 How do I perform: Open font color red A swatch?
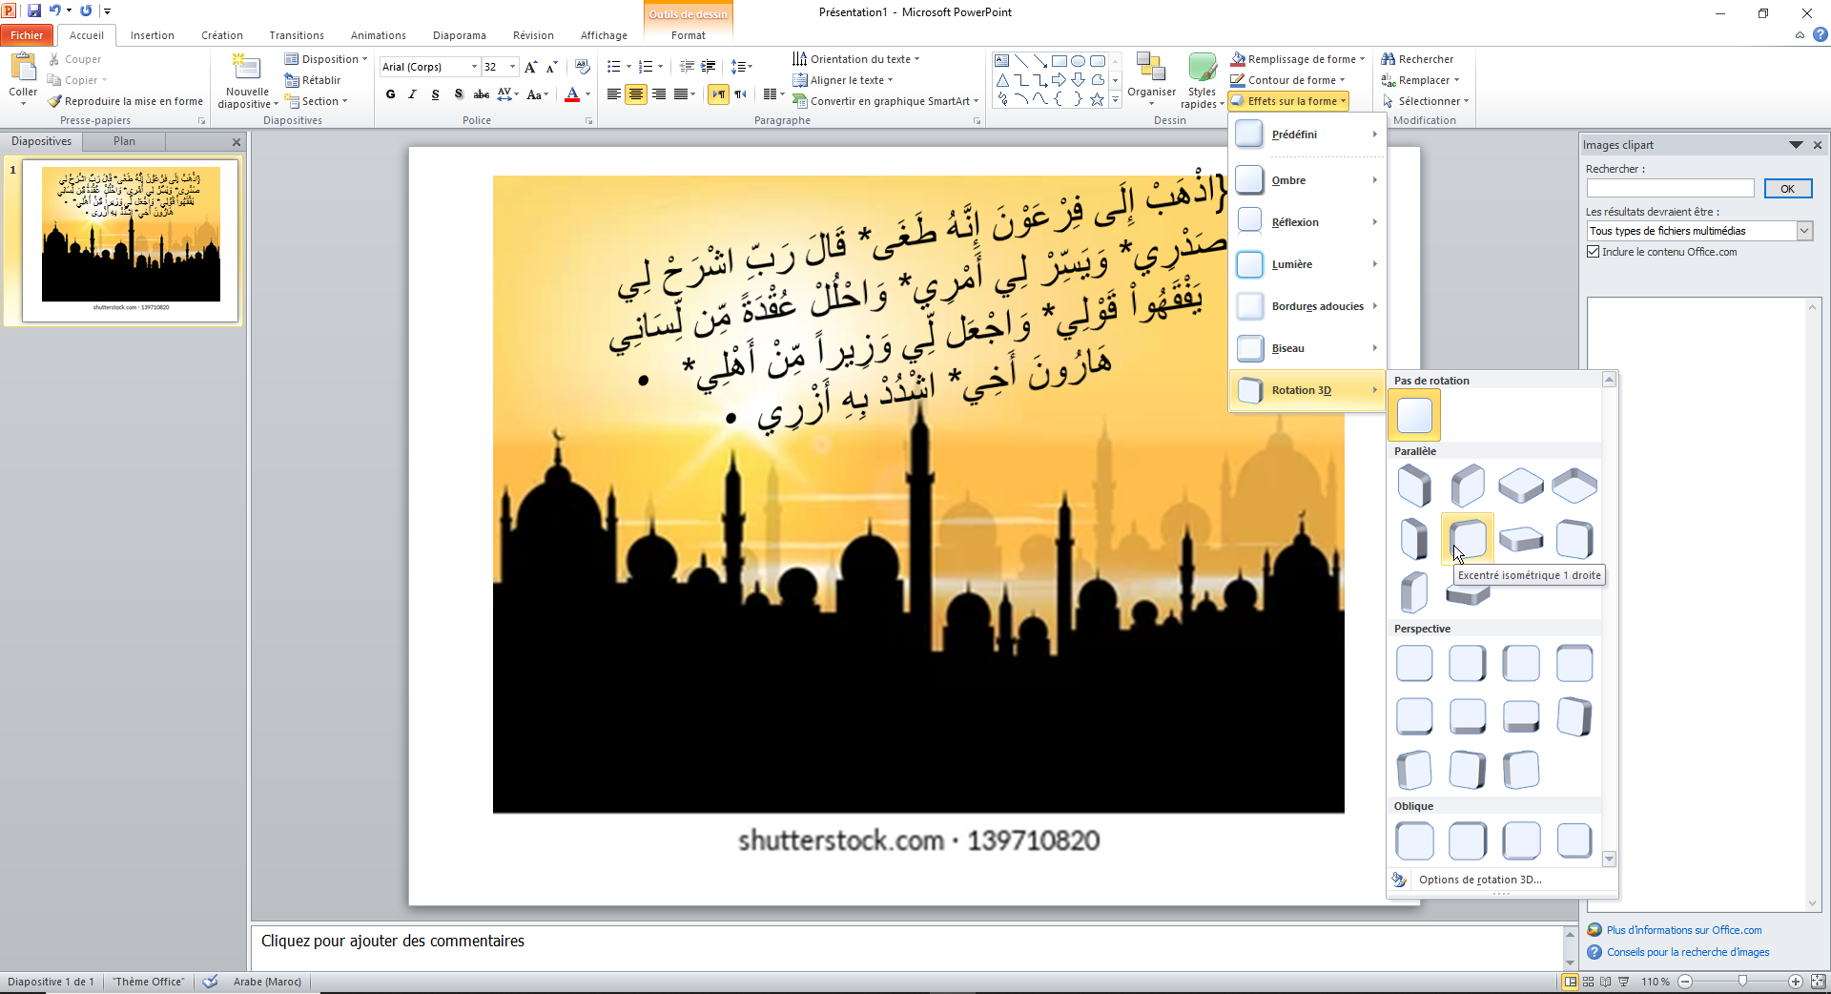click(572, 94)
